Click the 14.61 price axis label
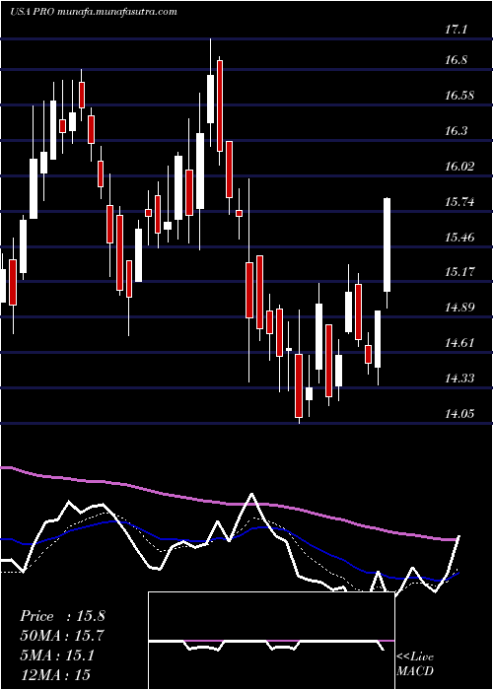Viewport: 493px width, 690px height. point(459,343)
